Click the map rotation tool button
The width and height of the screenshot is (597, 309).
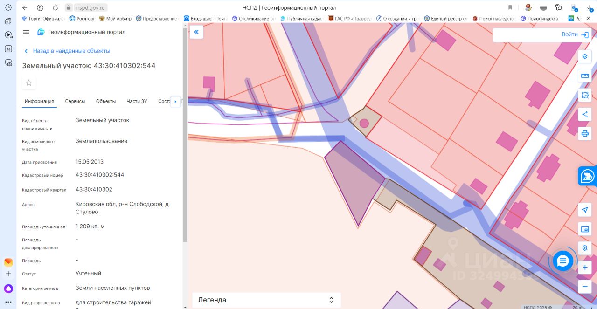585,248
